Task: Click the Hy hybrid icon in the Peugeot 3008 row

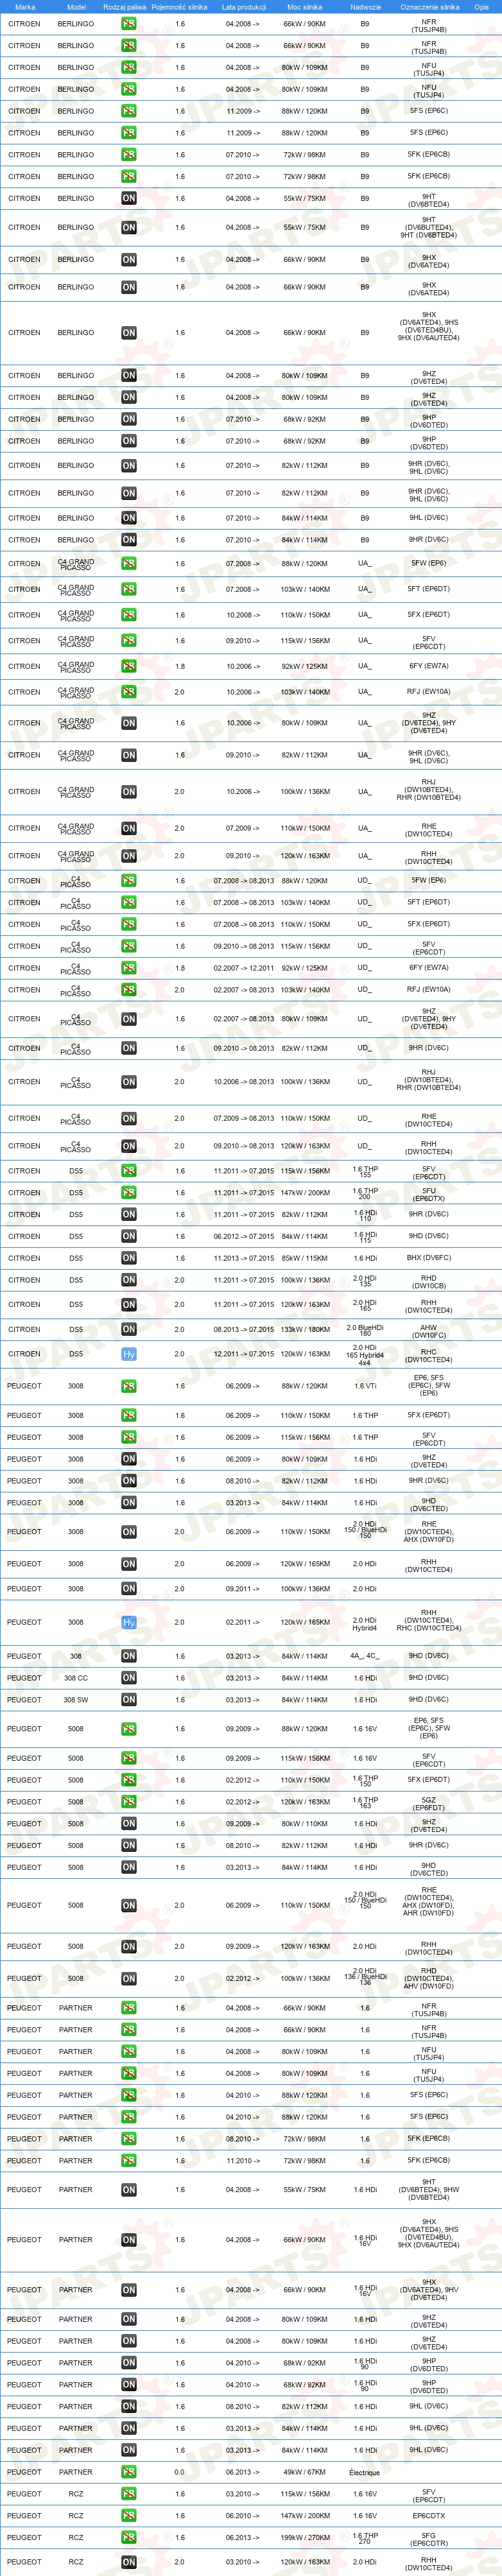Action: click(x=129, y=1622)
